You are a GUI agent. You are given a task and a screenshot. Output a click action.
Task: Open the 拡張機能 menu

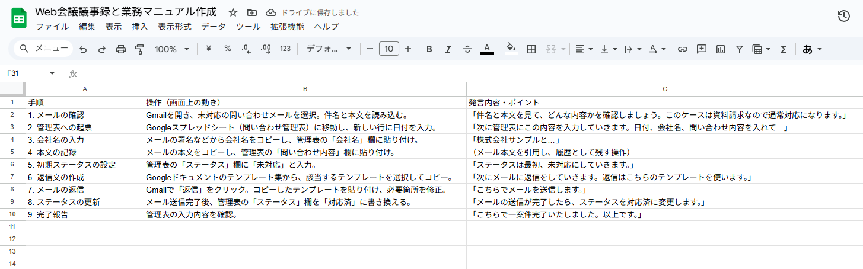click(x=287, y=27)
